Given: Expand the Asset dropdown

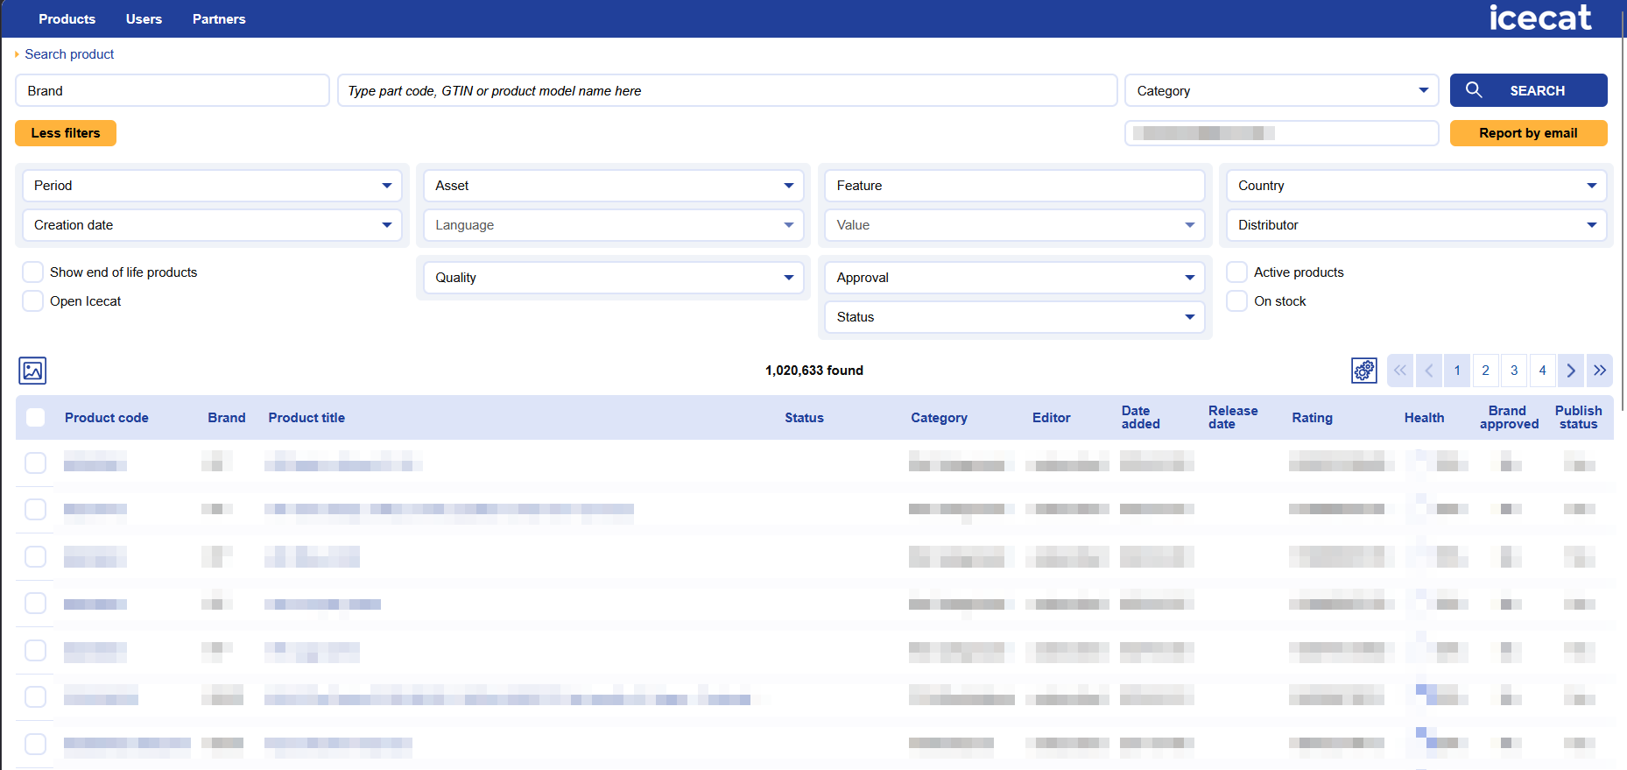Looking at the screenshot, I should click(613, 186).
